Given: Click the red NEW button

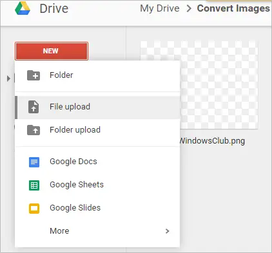Looking at the screenshot, I should point(52,51).
